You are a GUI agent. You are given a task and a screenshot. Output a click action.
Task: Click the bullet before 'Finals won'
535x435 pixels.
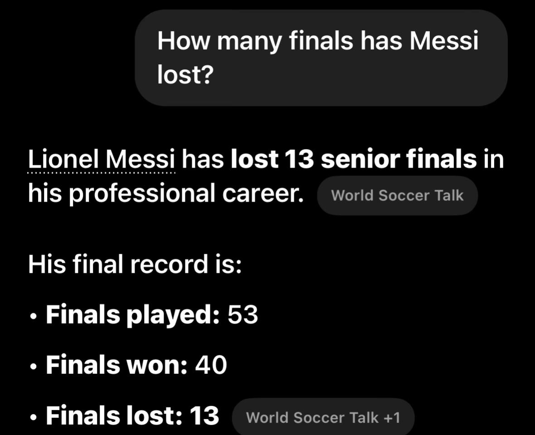click(33, 367)
